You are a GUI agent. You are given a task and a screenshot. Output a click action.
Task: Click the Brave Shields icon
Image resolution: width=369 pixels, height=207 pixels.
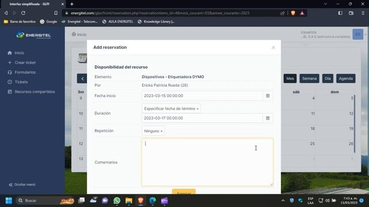[x=293, y=13]
